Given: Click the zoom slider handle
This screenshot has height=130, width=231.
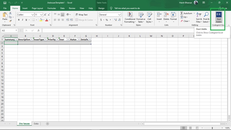Looking at the screenshot, I should click(x=212, y=128).
